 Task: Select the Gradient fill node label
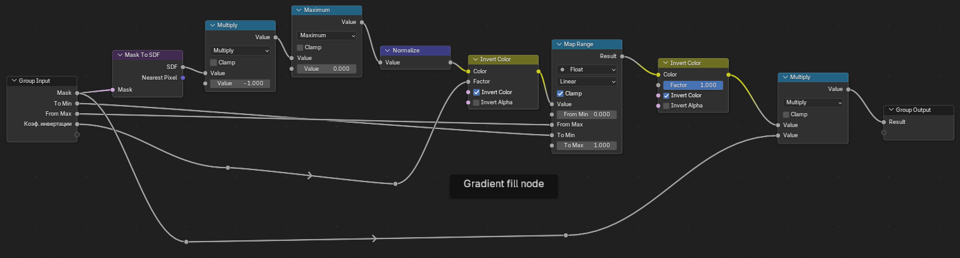click(x=504, y=184)
